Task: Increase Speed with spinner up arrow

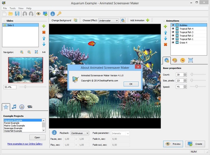Action: coord(185,86)
